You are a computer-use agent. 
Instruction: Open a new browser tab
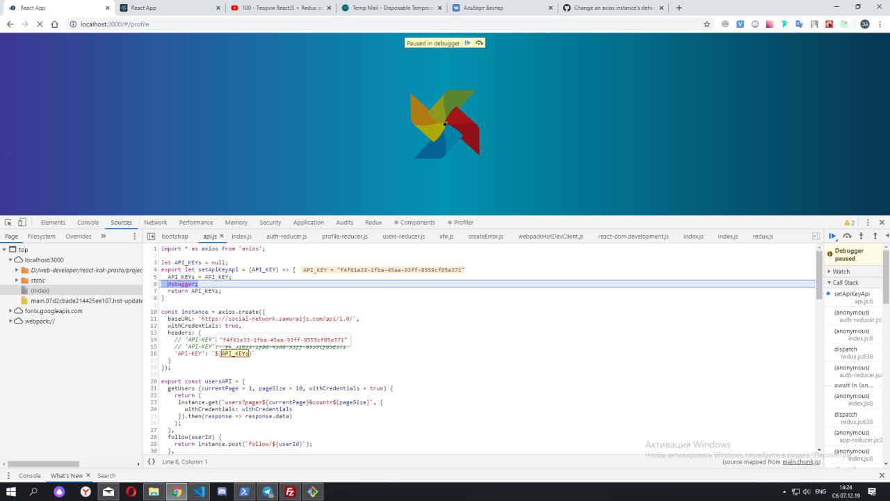click(679, 8)
